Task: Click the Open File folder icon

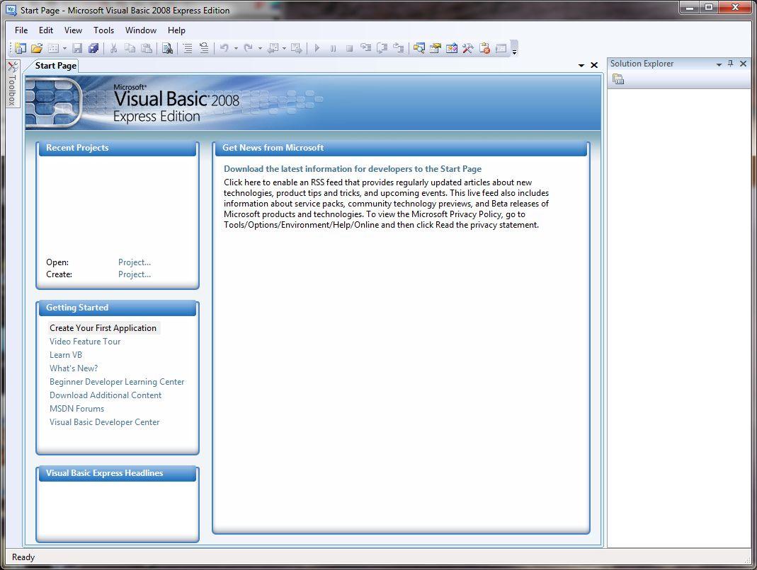Action: 37,48
